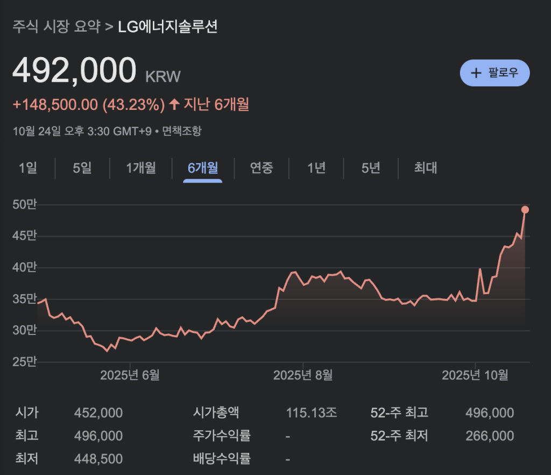This screenshot has height=475, width=551.
Task: Show the 1개월 chart view
Action: (x=141, y=168)
